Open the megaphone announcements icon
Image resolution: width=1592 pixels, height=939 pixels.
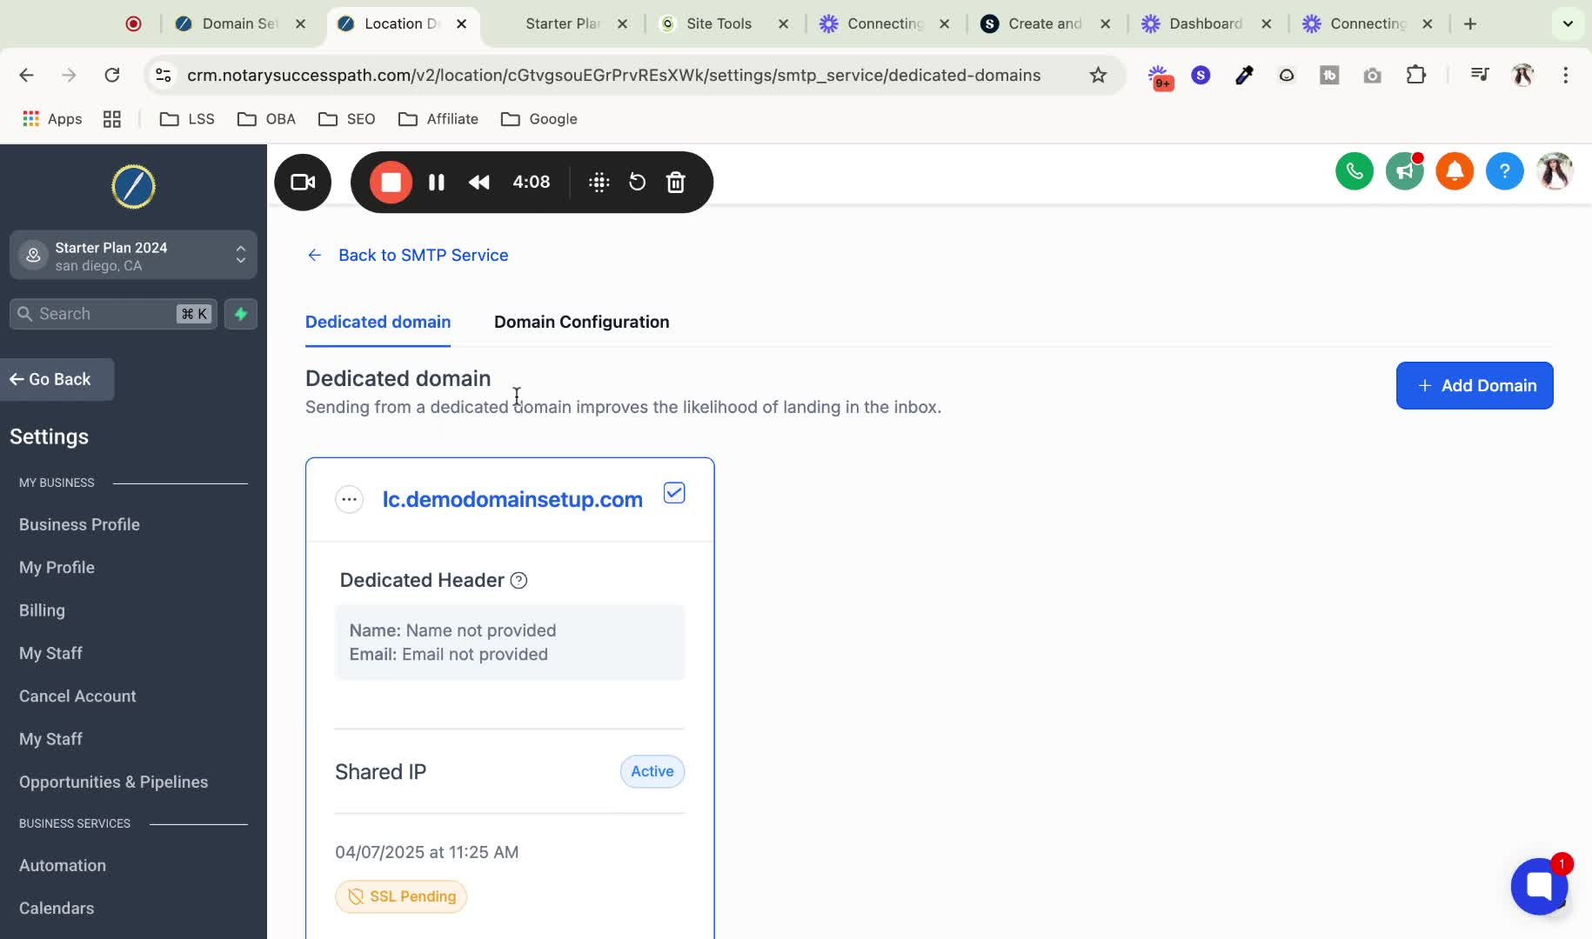coord(1404,171)
